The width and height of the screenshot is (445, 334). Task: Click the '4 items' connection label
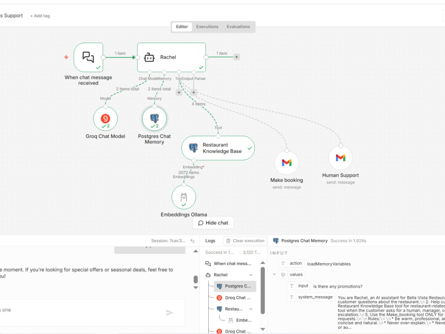pyautogui.click(x=198, y=104)
